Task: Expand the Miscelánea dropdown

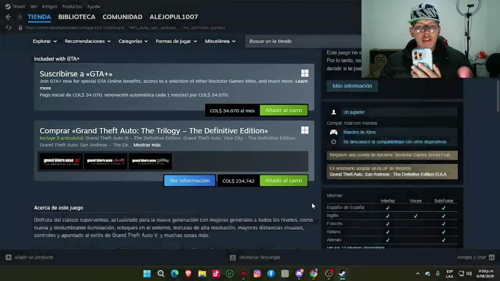Action: (220, 41)
